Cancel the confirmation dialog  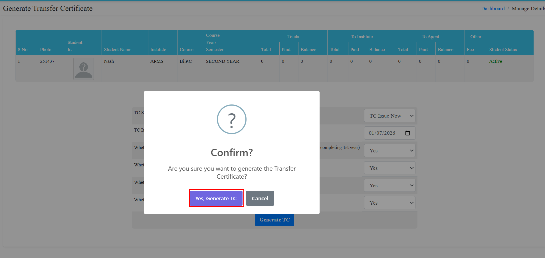pos(260,198)
